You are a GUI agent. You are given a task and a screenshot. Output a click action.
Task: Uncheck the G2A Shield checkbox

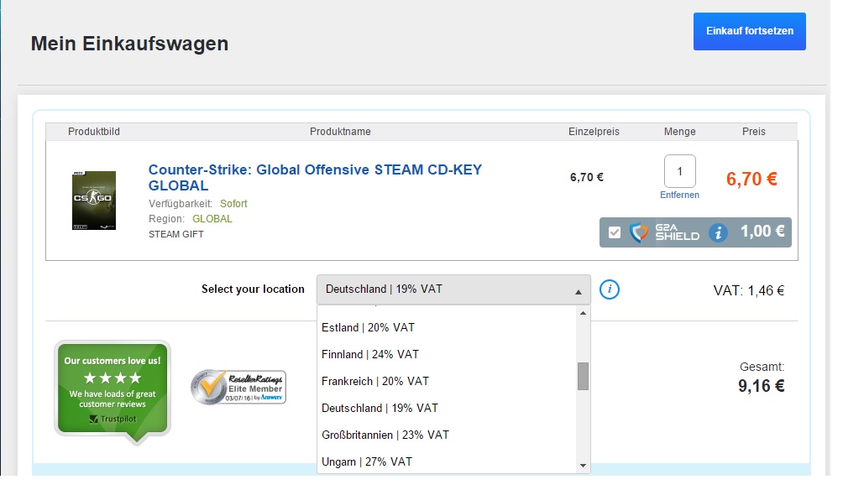click(614, 232)
